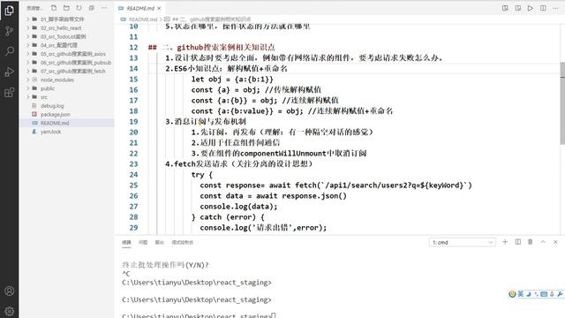Open editor more actions ellipsis
Image resolution: width=565 pixels, height=318 pixels.
coord(555,8)
